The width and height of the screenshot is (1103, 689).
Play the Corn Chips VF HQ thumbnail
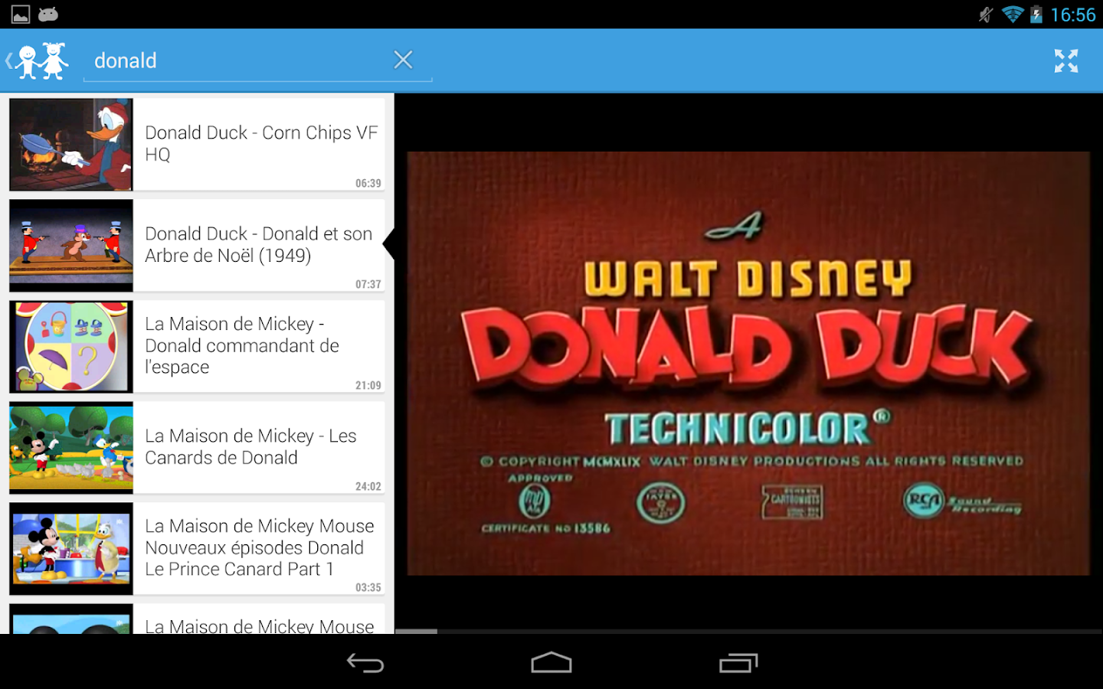71,144
